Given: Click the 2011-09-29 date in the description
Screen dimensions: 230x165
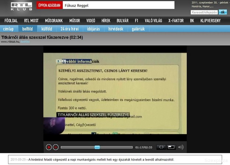Looking at the screenshot, I should click(x=18, y=159).
